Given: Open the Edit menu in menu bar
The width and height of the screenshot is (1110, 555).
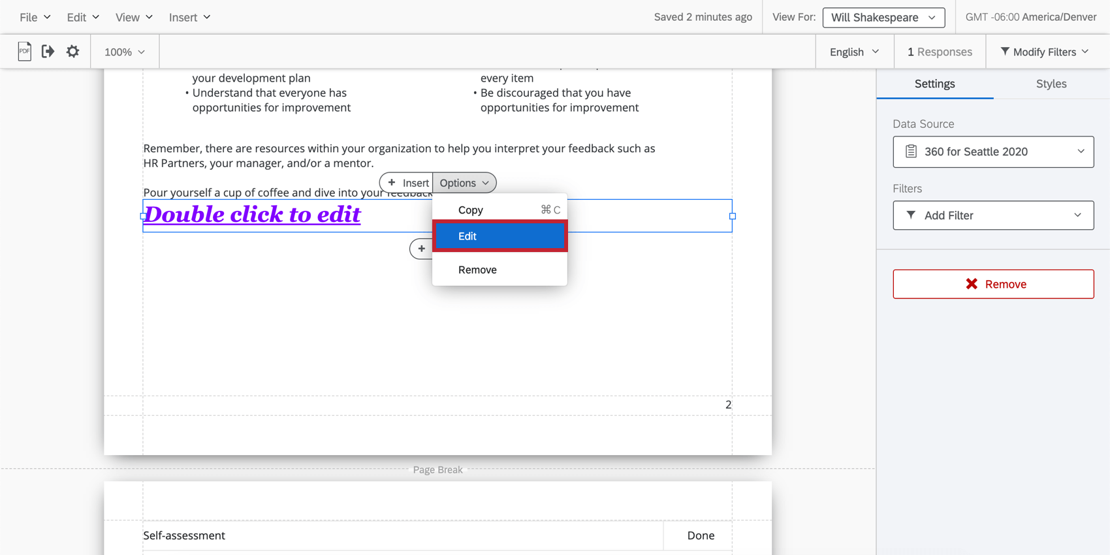Looking at the screenshot, I should (83, 18).
